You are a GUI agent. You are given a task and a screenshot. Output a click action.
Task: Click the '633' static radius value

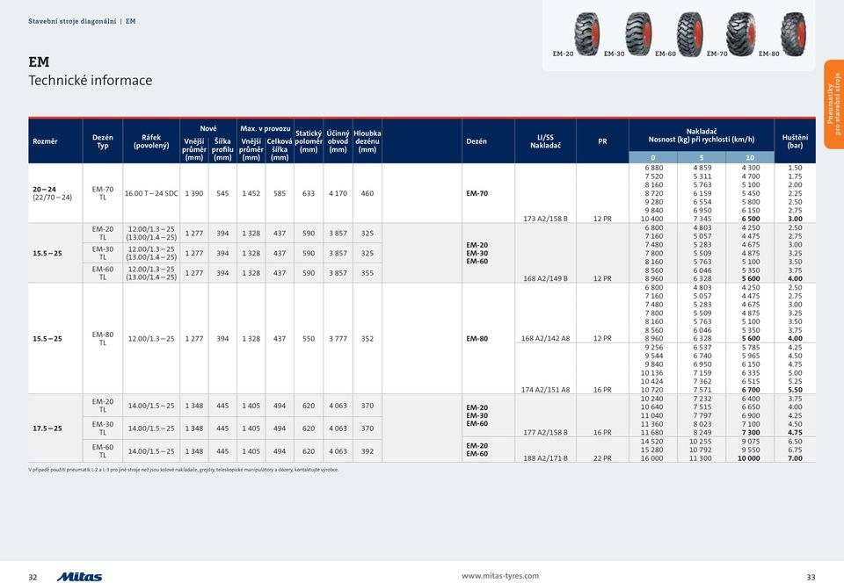(x=309, y=193)
